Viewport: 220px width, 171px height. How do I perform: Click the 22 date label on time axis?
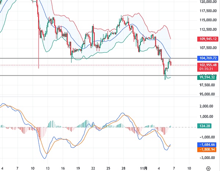point(93,168)
